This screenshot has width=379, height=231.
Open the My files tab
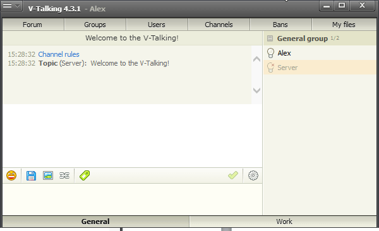[x=344, y=25]
